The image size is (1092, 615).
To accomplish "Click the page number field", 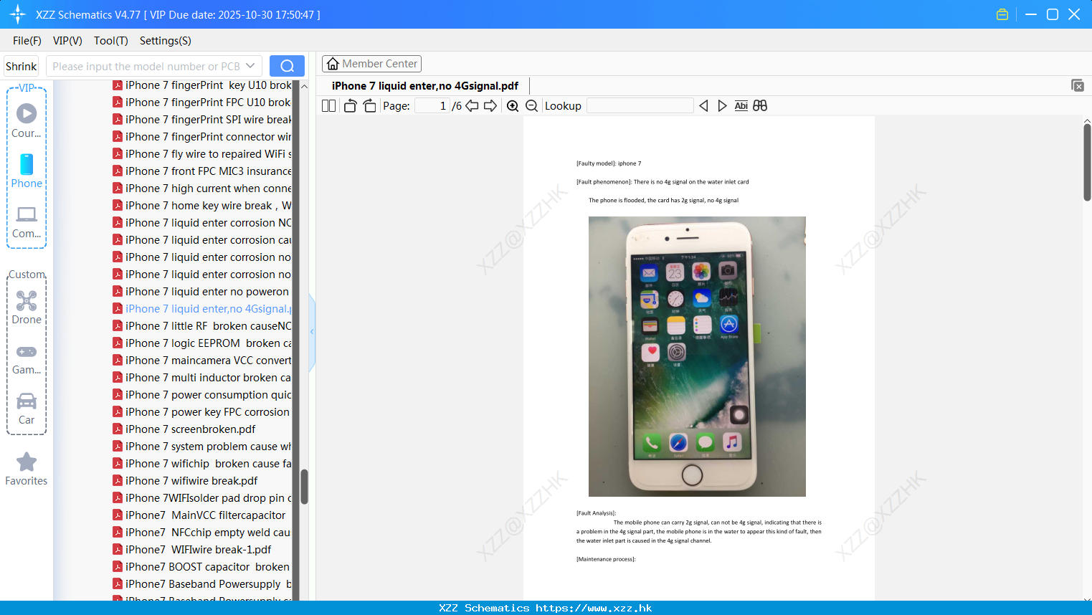I will (x=432, y=106).
